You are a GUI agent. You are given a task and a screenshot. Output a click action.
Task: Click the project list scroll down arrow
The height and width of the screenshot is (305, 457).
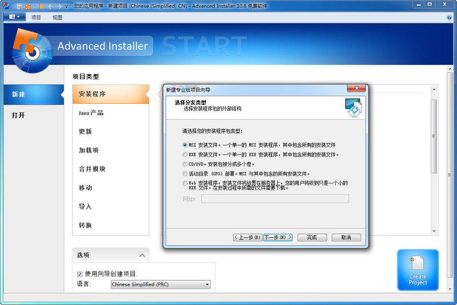tap(434, 231)
